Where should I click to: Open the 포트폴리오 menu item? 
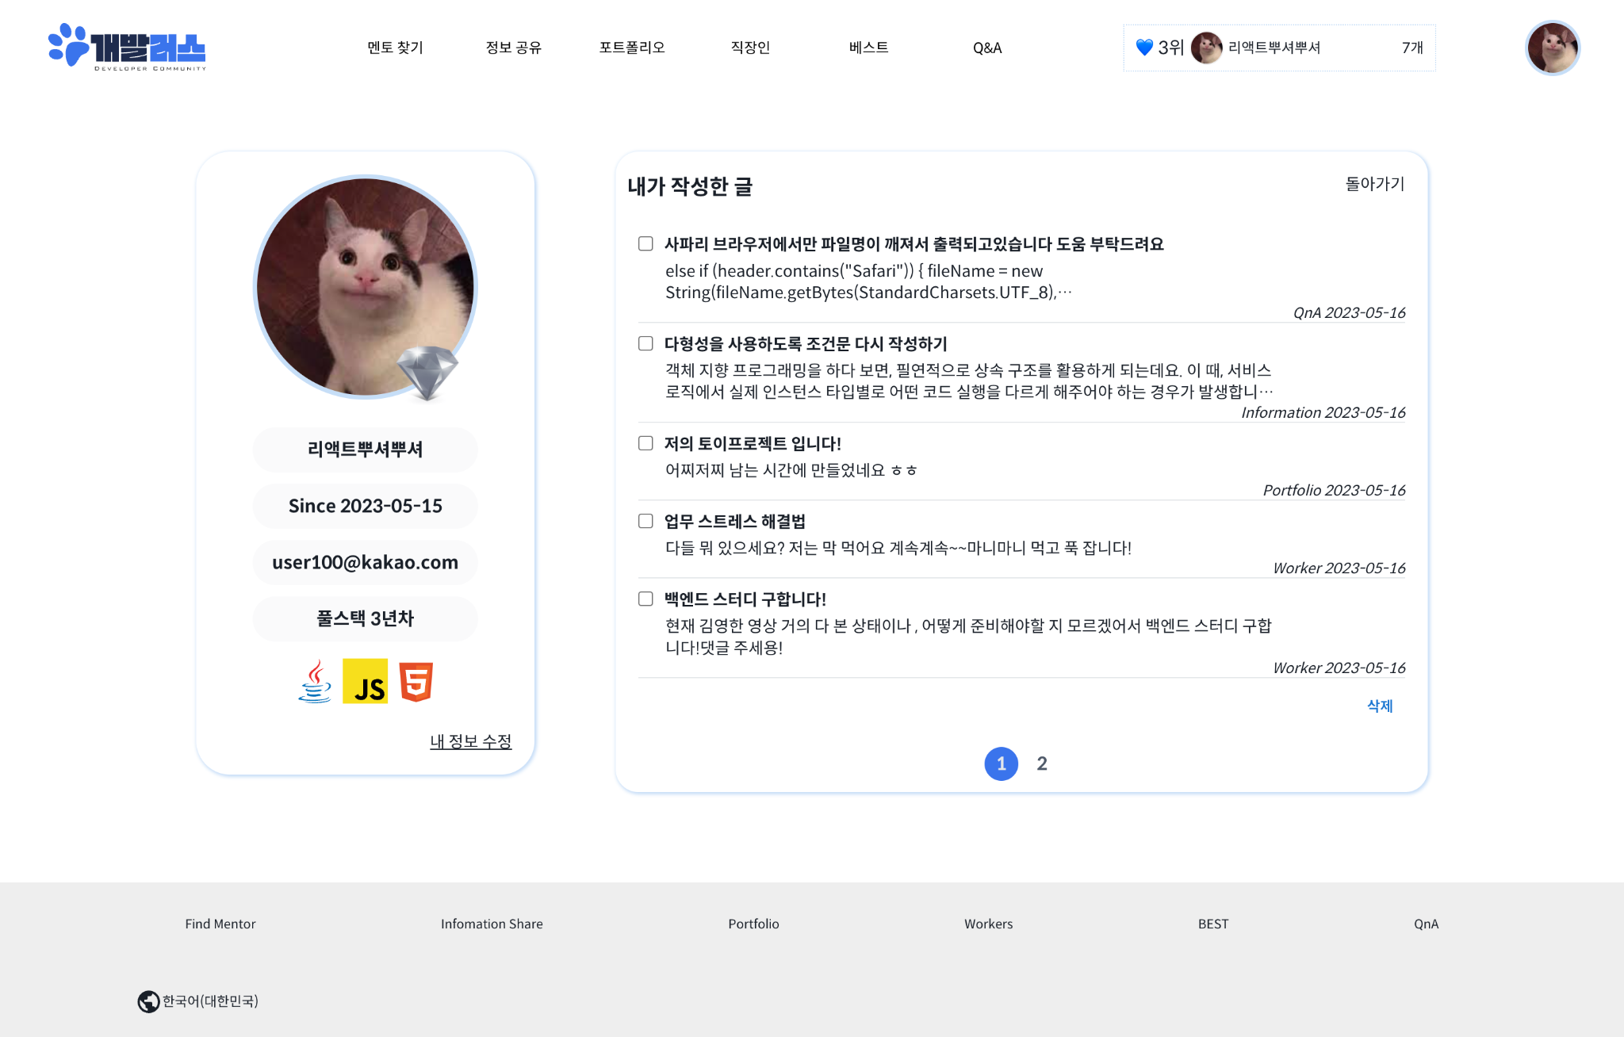coord(631,48)
